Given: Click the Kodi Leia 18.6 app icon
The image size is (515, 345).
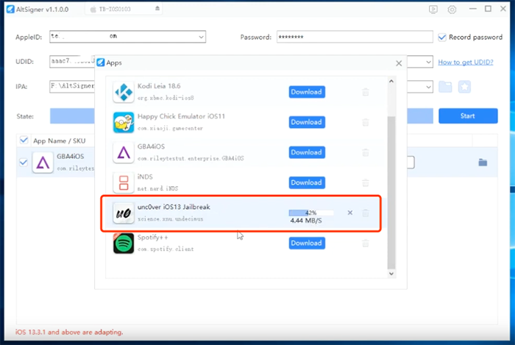Looking at the screenshot, I should 124,93.
